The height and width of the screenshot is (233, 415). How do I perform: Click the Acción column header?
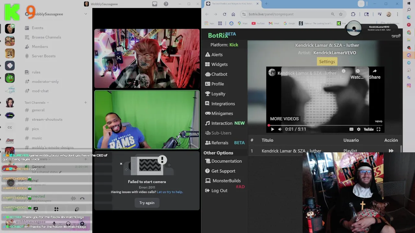391,140
